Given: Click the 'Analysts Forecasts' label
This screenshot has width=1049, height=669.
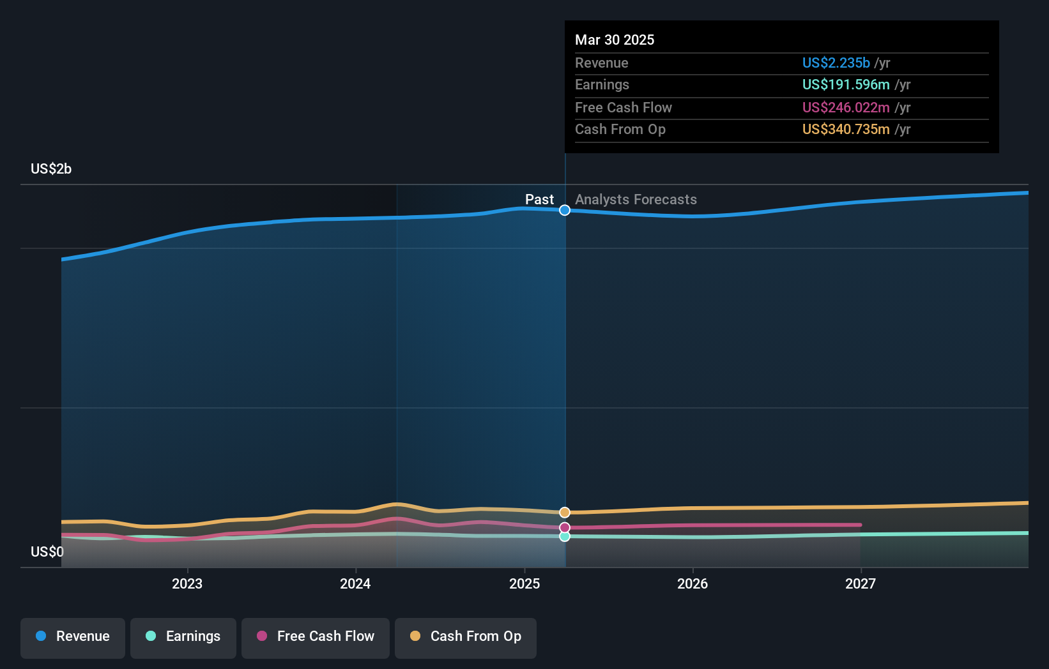Looking at the screenshot, I should click(636, 199).
